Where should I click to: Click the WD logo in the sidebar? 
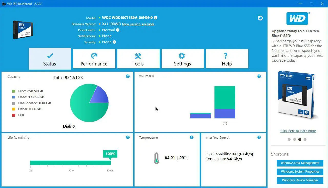point(297,18)
